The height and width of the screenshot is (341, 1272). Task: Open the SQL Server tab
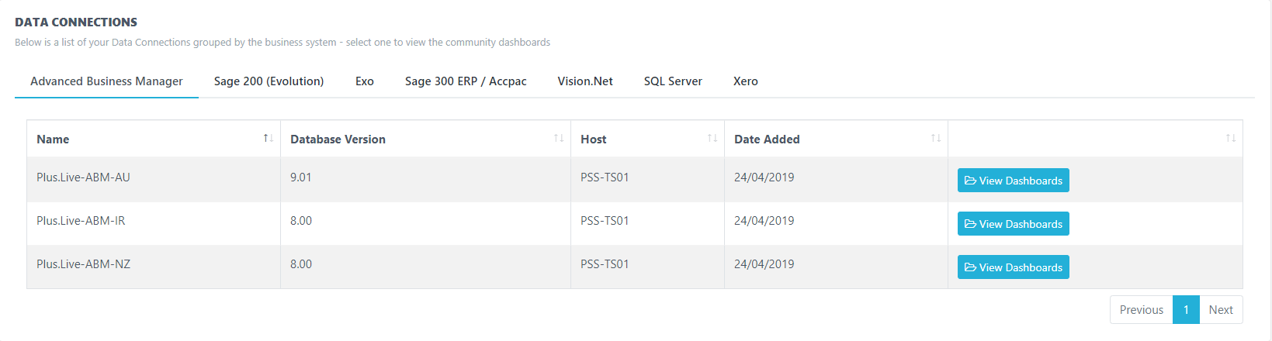point(673,81)
